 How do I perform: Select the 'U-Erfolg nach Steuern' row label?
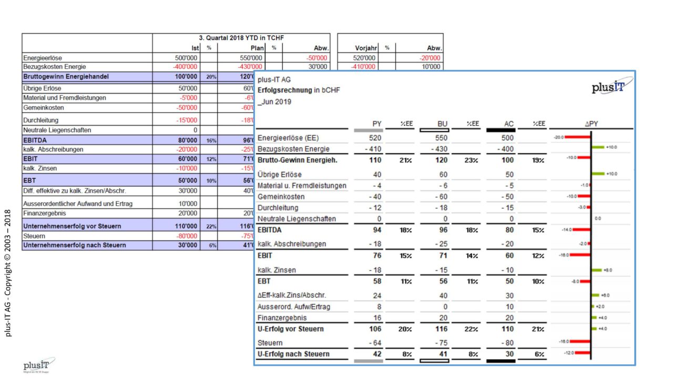293,354
